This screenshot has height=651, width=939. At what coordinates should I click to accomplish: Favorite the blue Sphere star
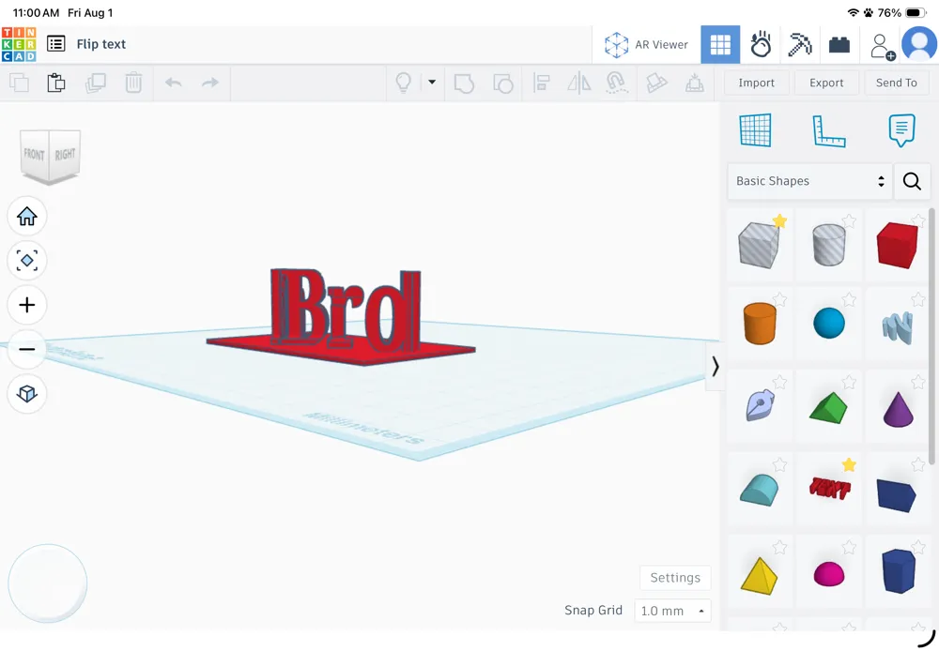coord(849,299)
